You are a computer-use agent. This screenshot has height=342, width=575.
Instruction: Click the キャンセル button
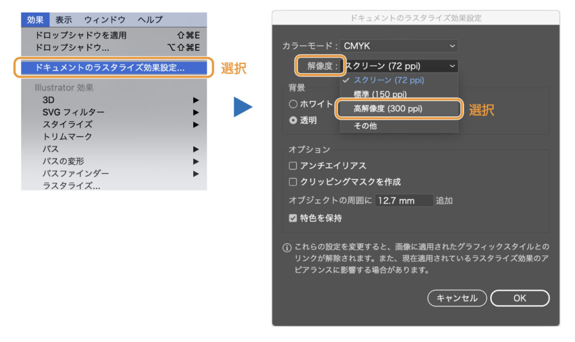tap(457, 298)
